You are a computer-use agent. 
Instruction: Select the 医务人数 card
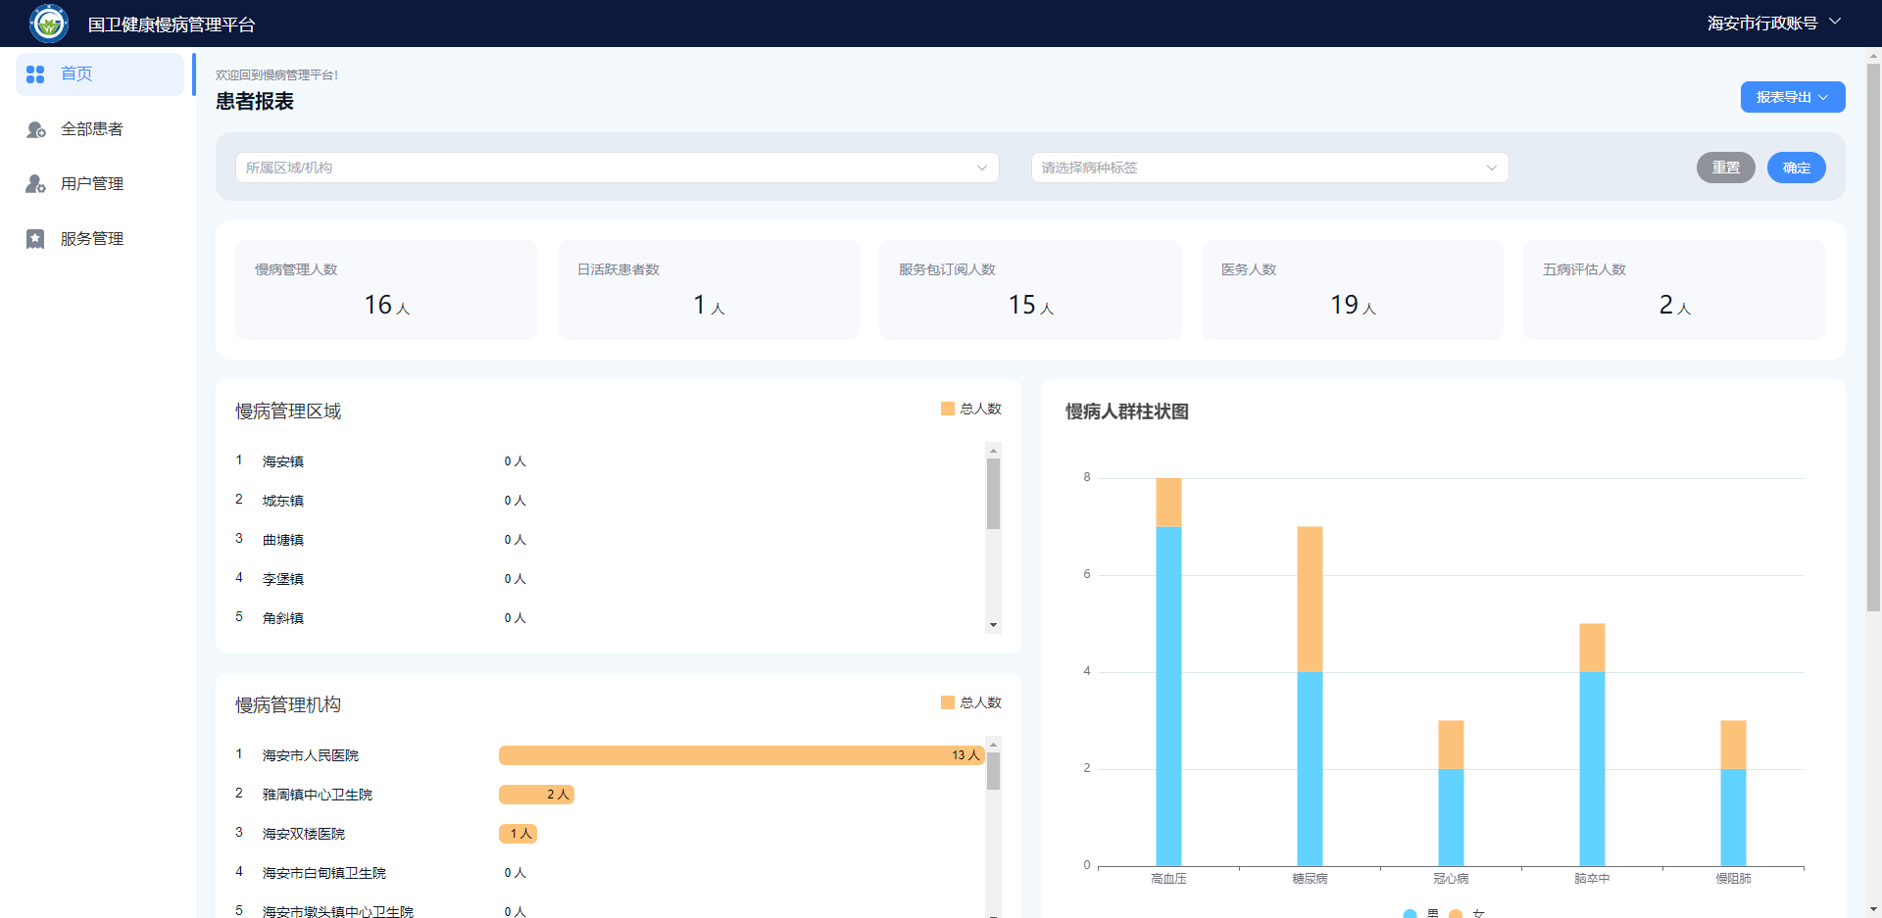pyautogui.click(x=1353, y=290)
